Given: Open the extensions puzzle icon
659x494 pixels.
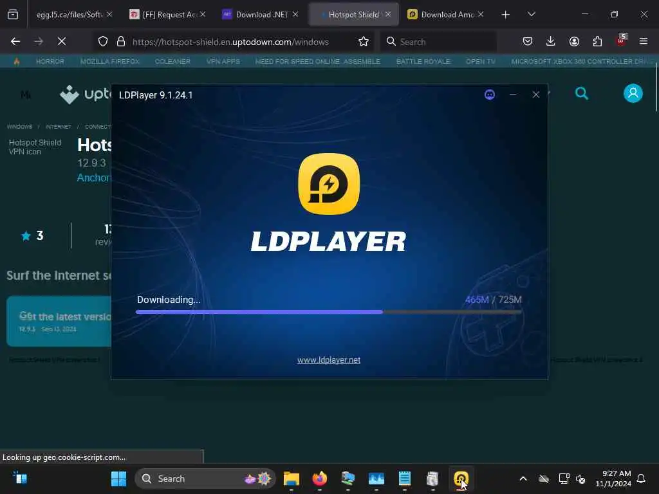Looking at the screenshot, I should 597,42.
